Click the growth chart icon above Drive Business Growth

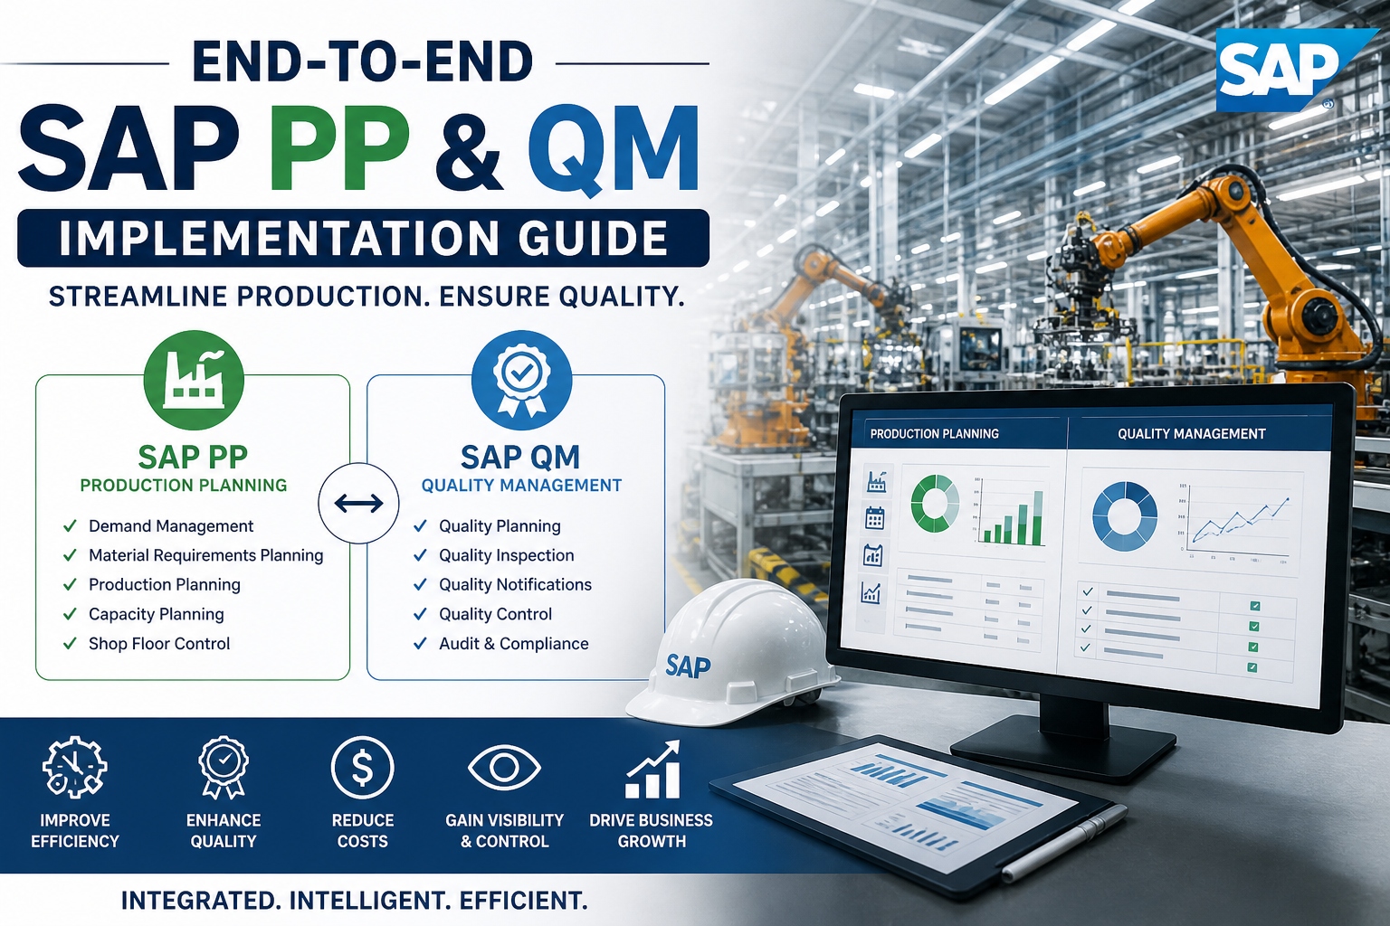point(652,770)
